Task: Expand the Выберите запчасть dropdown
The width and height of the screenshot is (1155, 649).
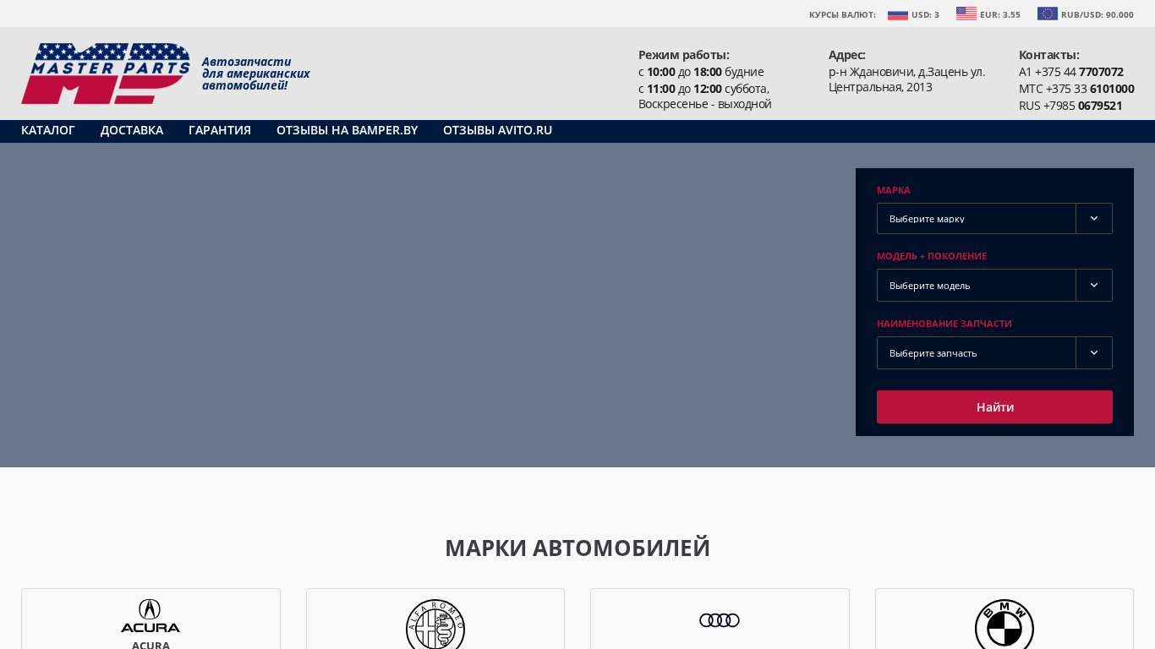Action: (x=994, y=352)
